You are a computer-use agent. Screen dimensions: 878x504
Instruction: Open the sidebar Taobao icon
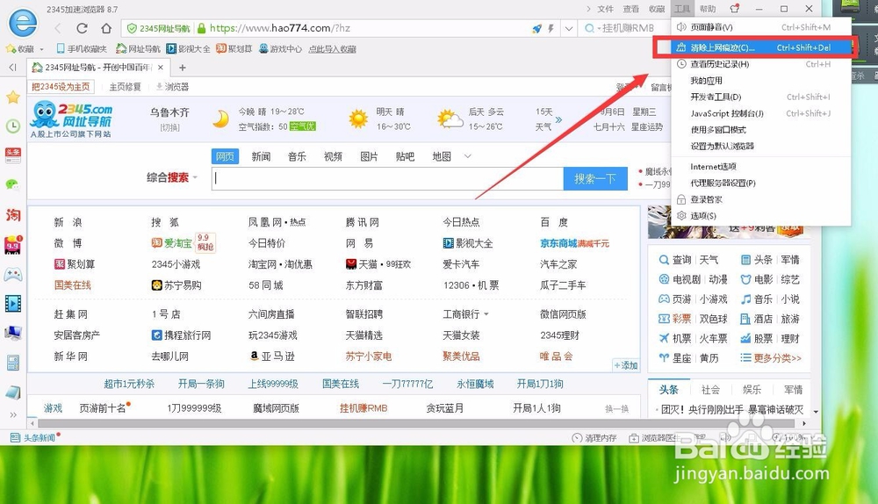[13, 214]
